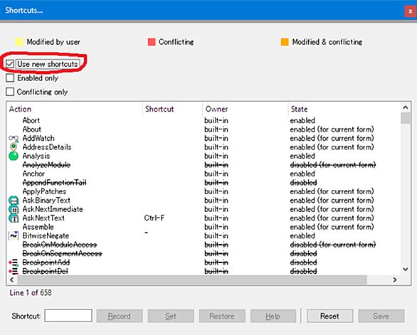Select the AskBinaryText icon
This screenshot has width=417, height=335.
pos(14,200)
